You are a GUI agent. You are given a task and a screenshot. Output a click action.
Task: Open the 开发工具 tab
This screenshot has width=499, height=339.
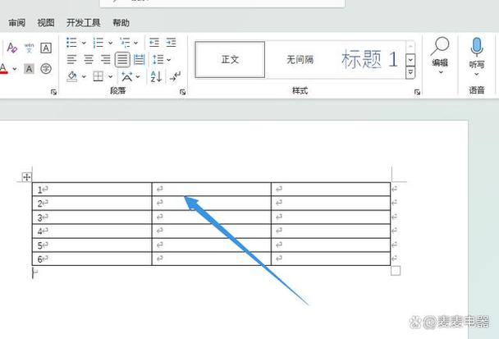pos(84,23)
